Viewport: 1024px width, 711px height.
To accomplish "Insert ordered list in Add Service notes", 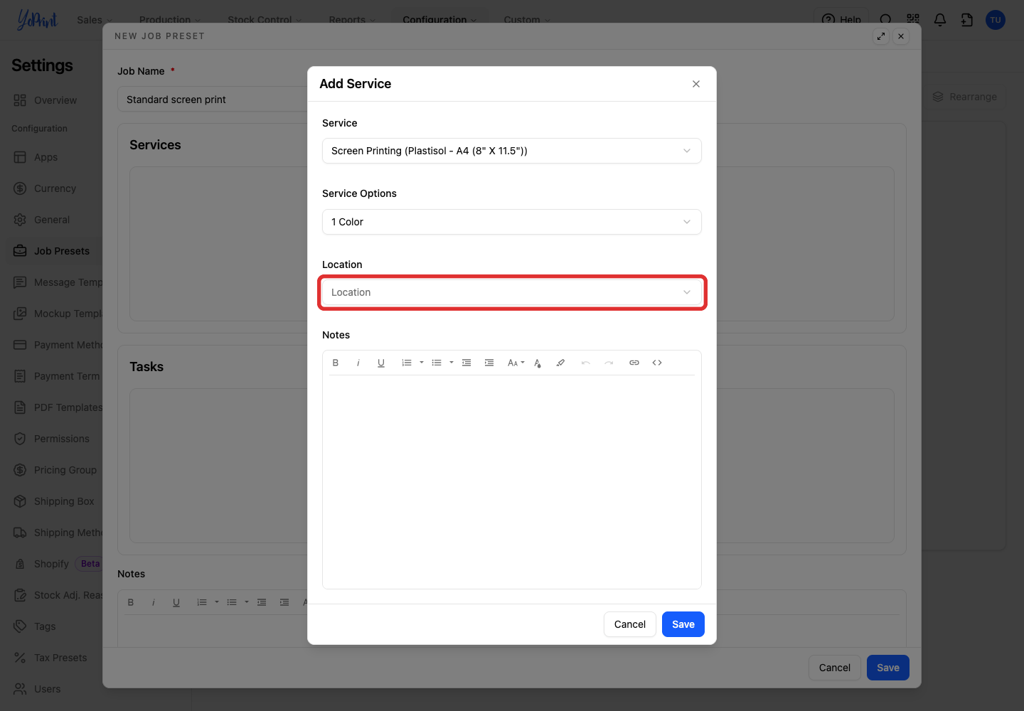I will (407, 363).
